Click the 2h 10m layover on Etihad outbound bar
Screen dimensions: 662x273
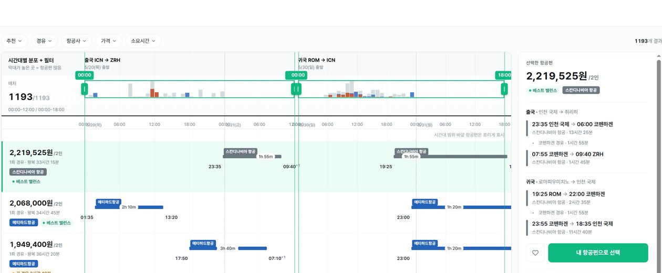click(x=129, y=207)
